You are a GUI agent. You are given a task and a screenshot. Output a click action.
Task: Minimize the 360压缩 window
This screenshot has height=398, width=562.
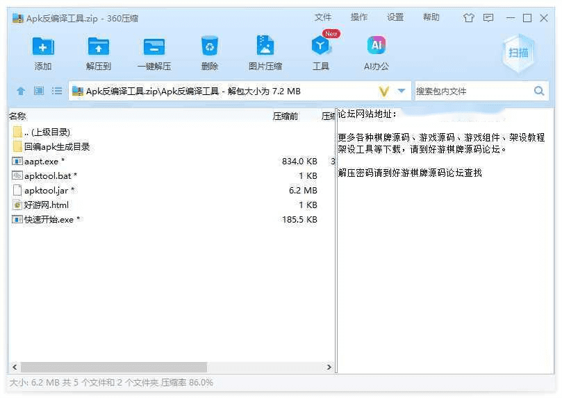point(511,18)
